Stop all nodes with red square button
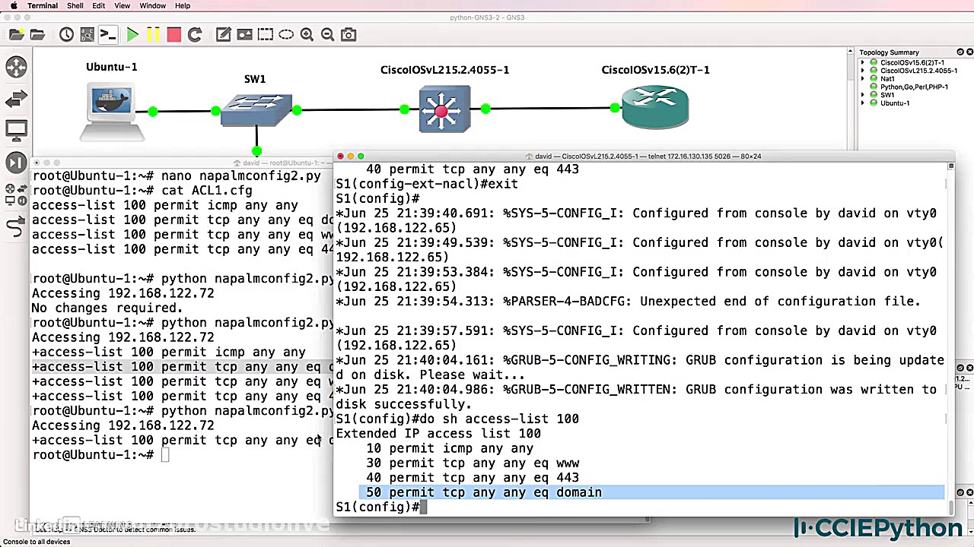 (x=173, y=34)
